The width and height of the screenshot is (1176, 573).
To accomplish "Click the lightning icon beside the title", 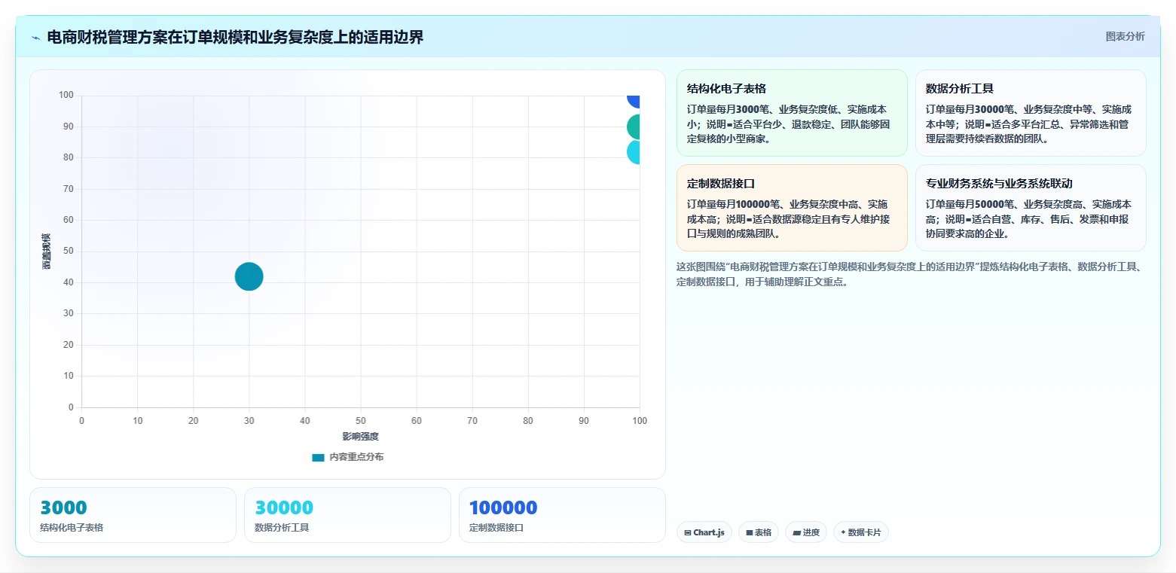I will point(36,38).
